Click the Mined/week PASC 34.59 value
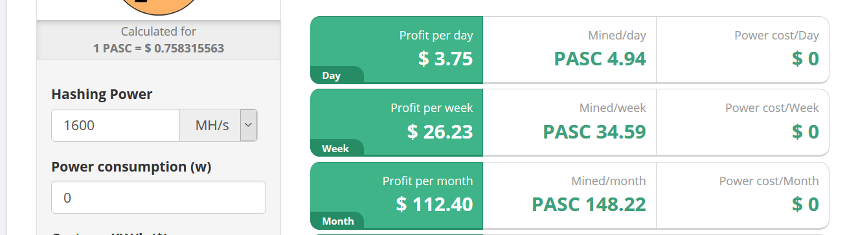 coord(594,131)
